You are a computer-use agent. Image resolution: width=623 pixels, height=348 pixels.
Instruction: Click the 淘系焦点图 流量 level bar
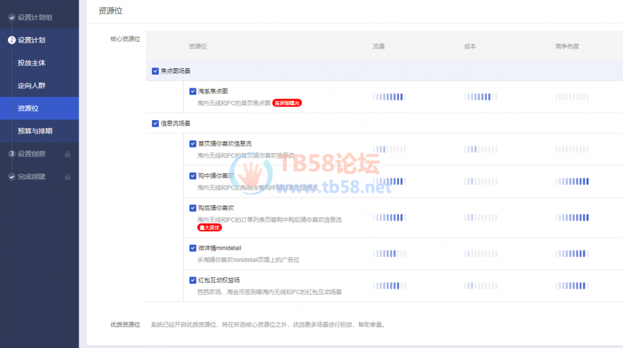[389, 97]
